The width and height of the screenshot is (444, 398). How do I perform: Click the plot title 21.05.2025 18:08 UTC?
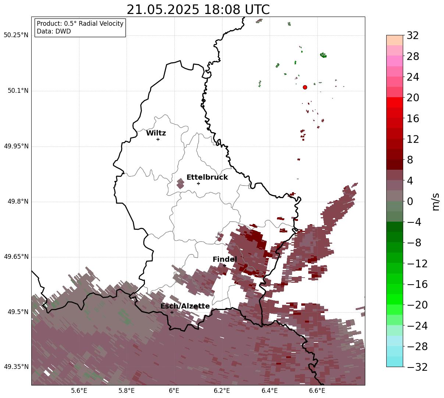point(198,10)
